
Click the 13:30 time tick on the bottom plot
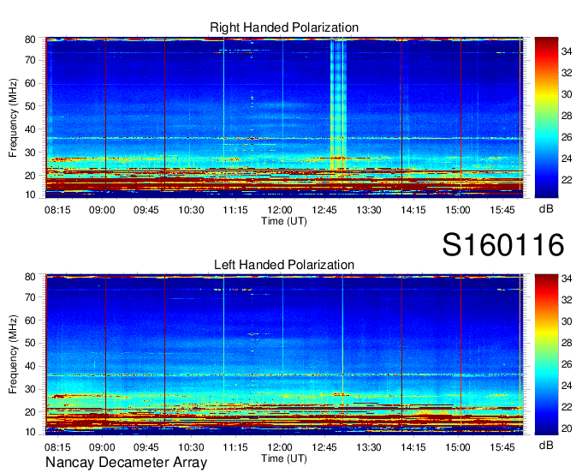[369, 447]
